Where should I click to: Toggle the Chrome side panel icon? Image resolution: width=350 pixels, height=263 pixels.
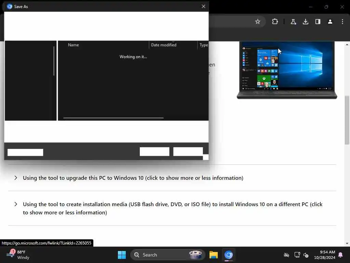[318, 22]
